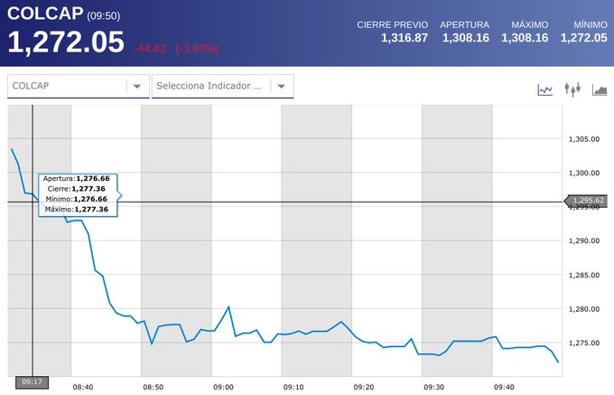This screenshot has width=614, height=395.
Task: Click the 1,275.00 price axis label
Action: (584, 343)
